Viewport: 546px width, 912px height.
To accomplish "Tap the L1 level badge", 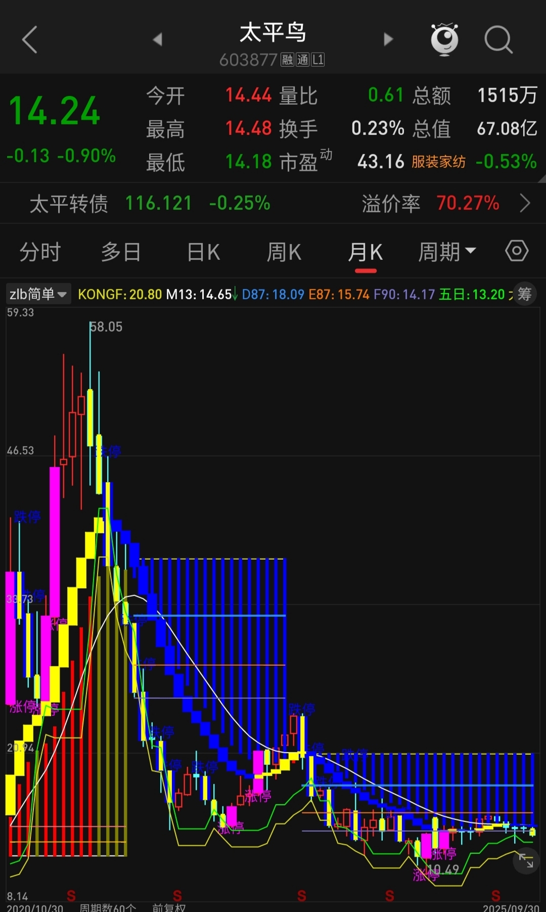I will (x=317, y=60).
